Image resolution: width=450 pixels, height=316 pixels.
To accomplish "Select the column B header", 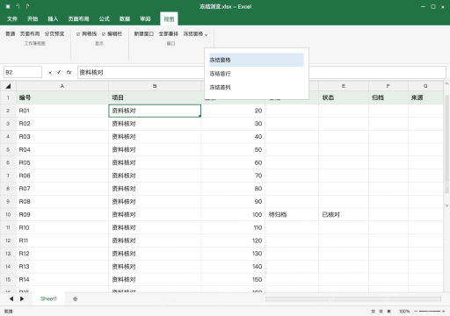I will point(155,86).
